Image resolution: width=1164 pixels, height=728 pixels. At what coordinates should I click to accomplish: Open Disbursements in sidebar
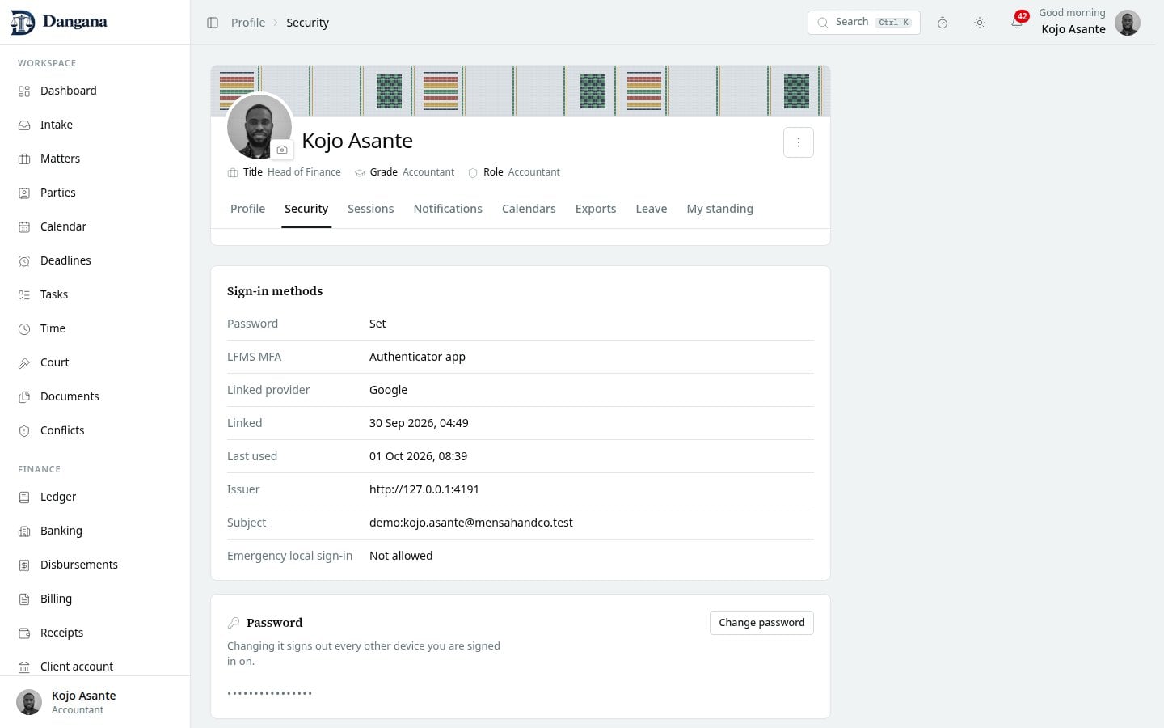pos(95,565)
